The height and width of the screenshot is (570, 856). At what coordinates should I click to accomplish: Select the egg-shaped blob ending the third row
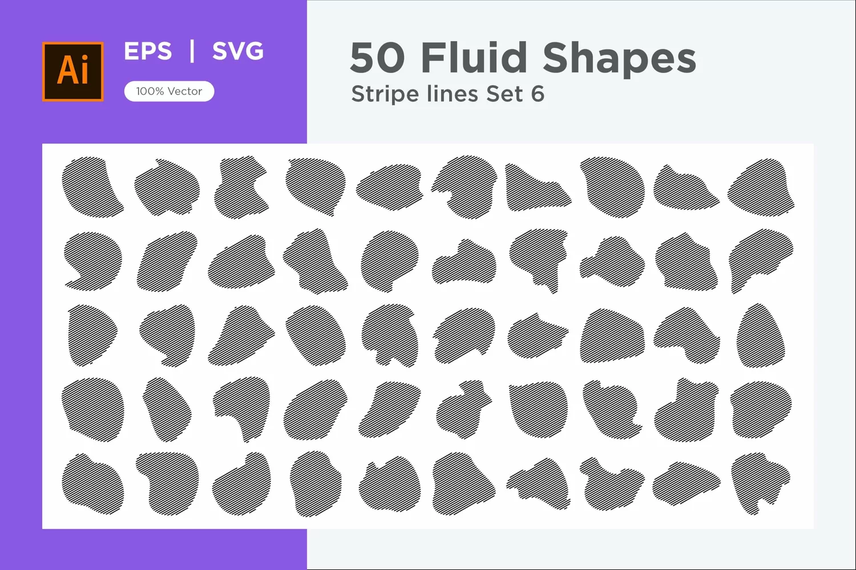pyautogui.click(x=760, y=335)
